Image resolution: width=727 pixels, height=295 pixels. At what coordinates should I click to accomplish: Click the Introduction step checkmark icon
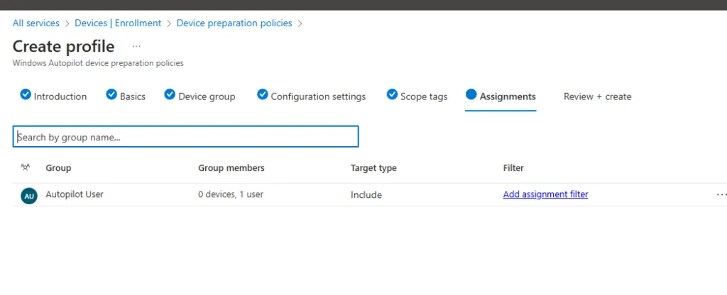(26, 94)
